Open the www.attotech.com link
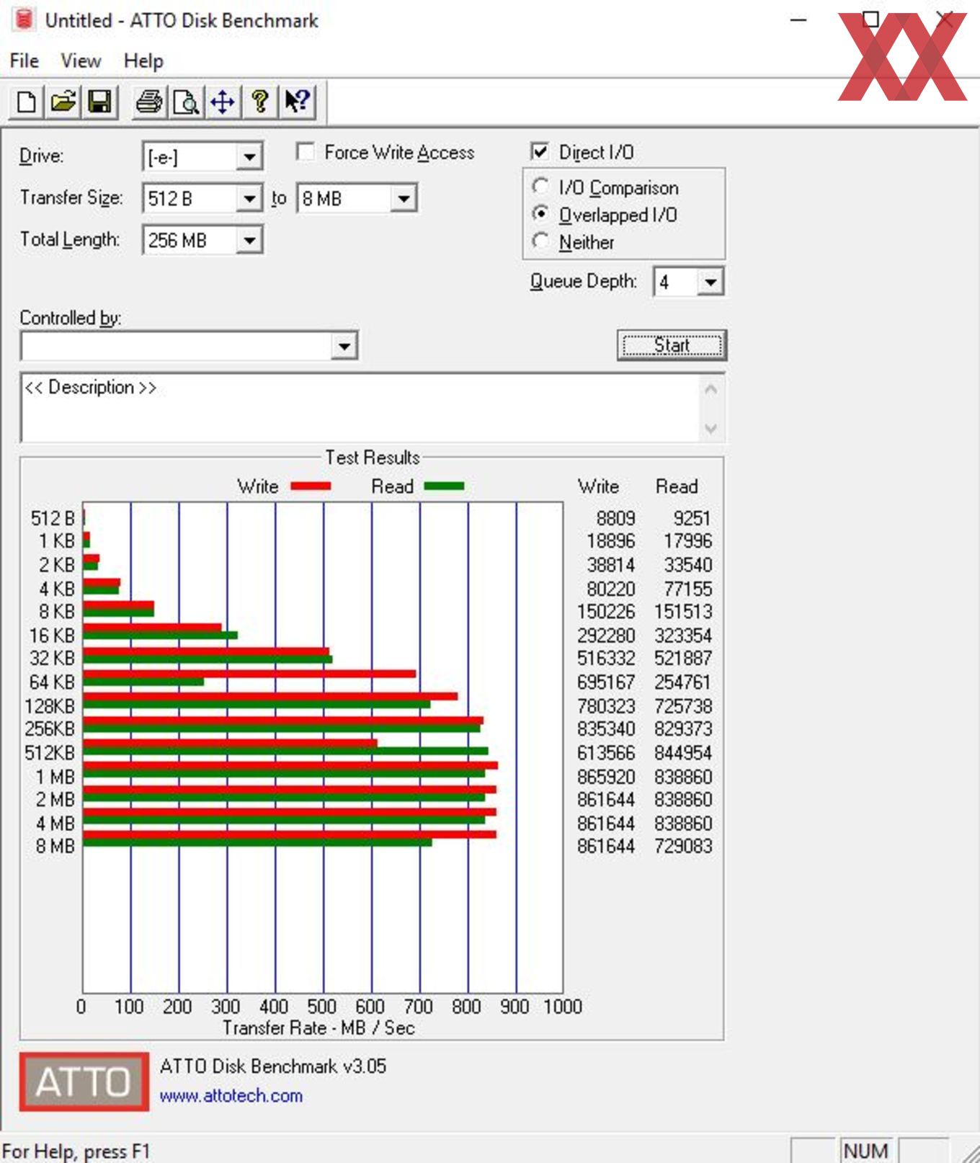The image size is (980, 1163). coord(231,1096)
